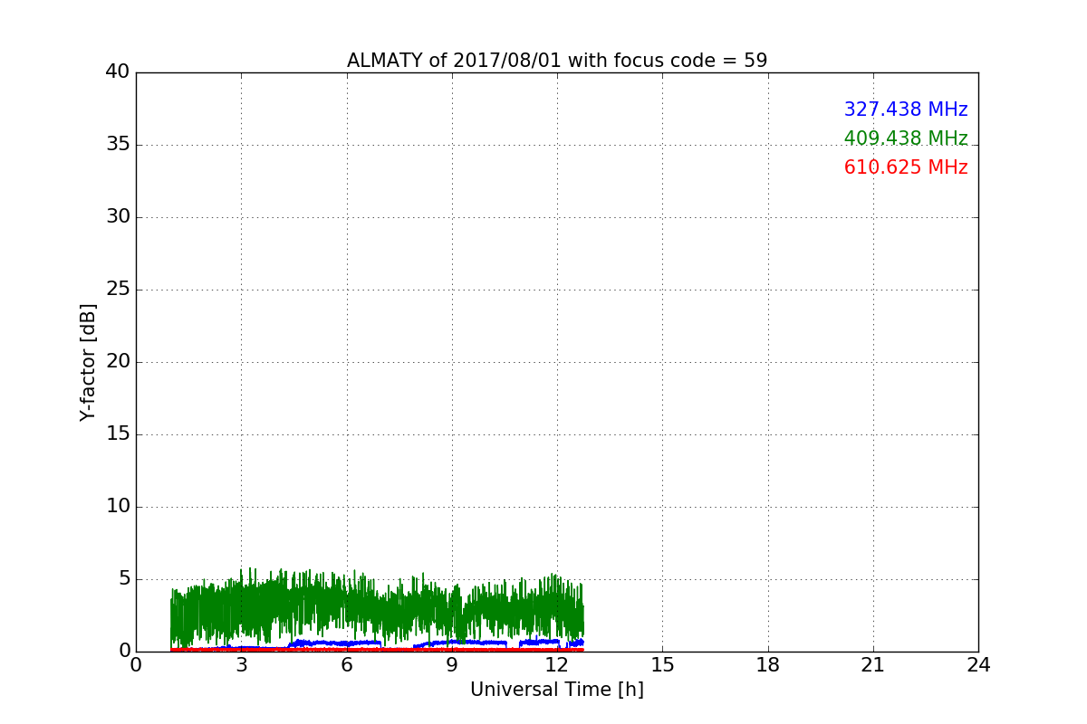Click the Y-factor [dB] axis label
1087x724 pixels.
click(88, 362)
